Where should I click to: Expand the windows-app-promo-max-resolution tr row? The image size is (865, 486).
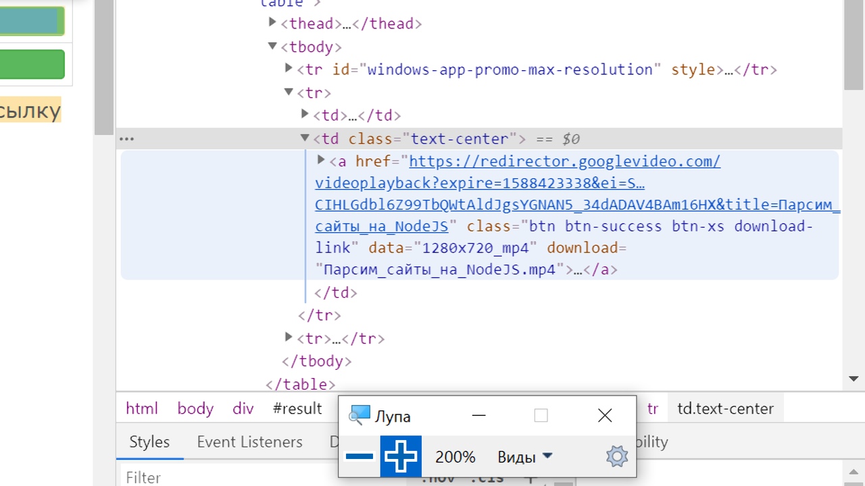pyautogui.click(x=289, y=68)
